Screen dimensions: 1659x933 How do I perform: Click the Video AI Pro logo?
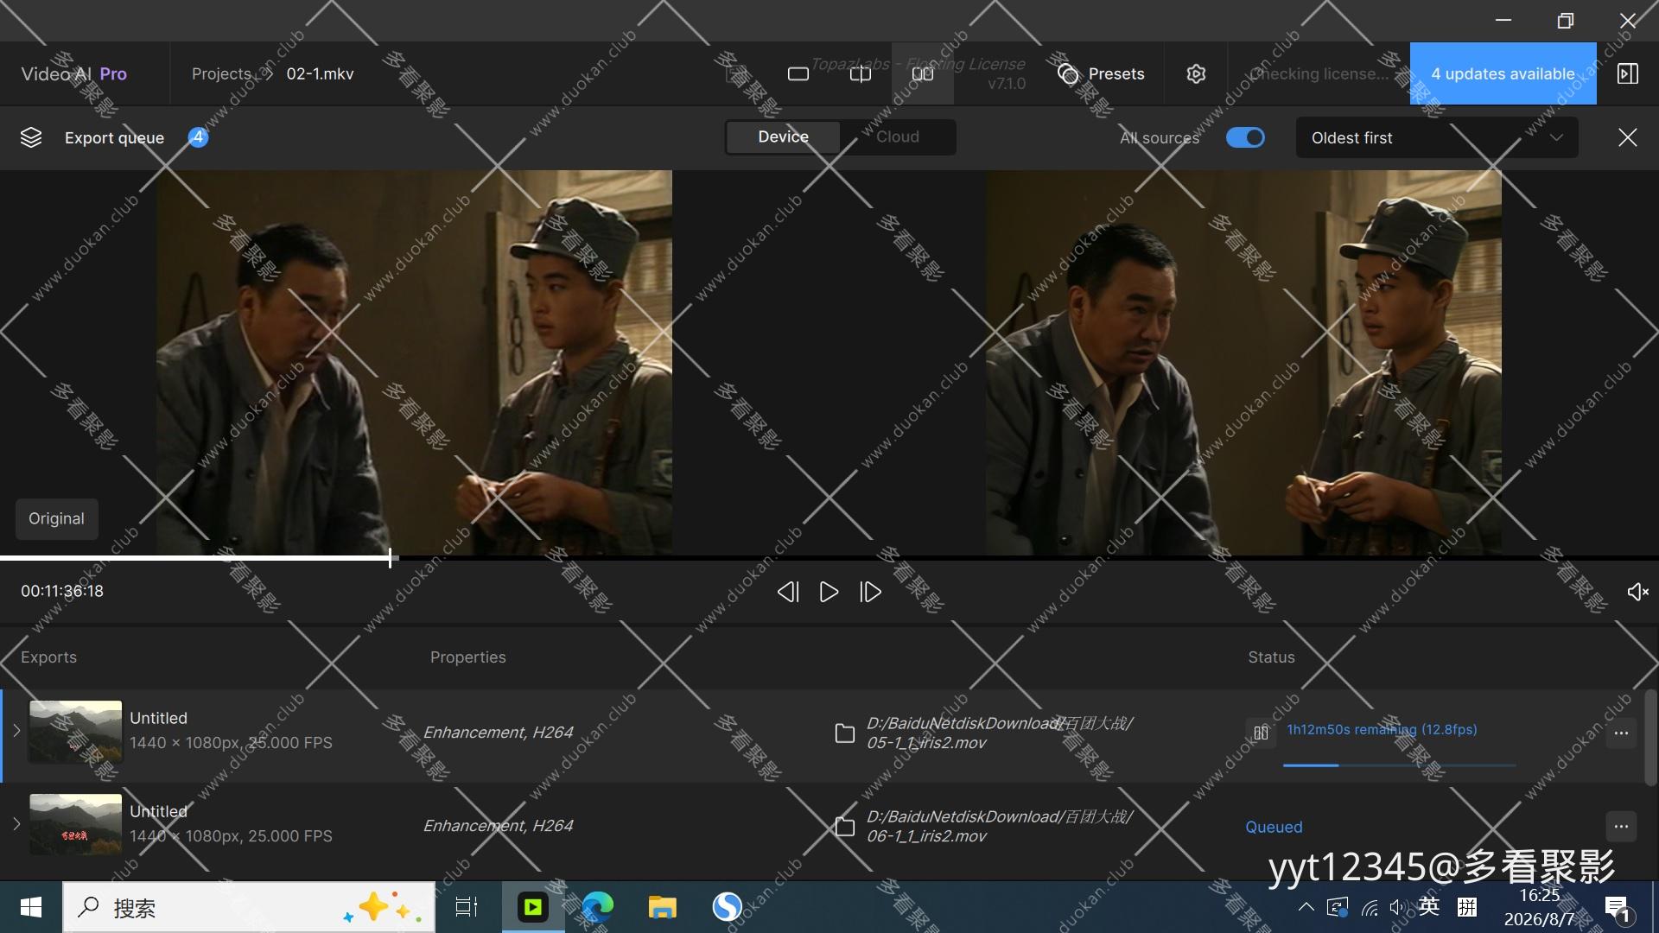(73, 74)
